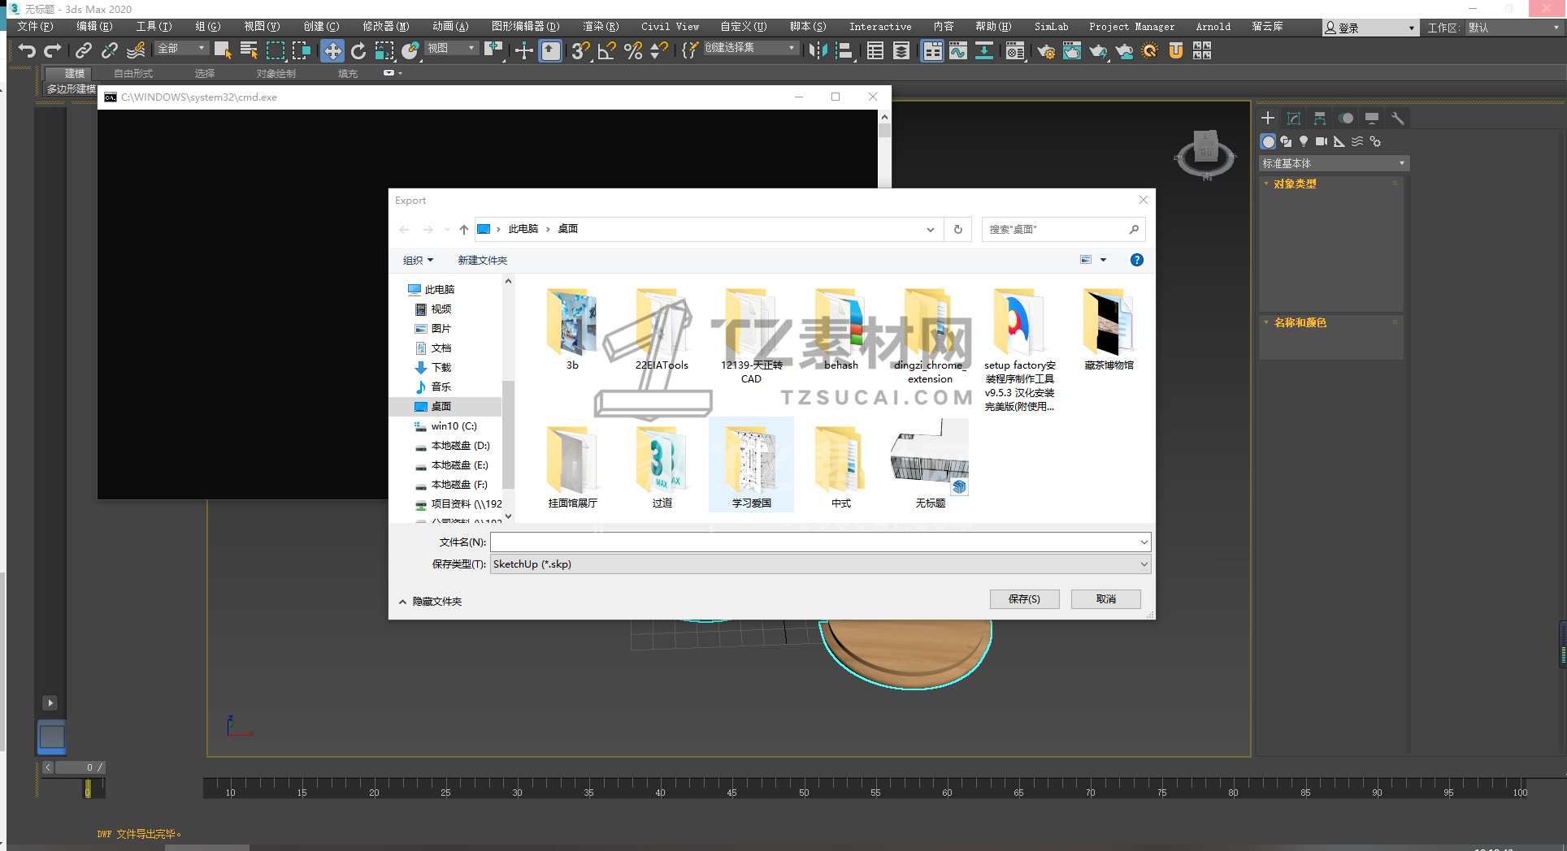Go up one folder level in Export dialog
1567x851 pixels.
coord(463,230)
